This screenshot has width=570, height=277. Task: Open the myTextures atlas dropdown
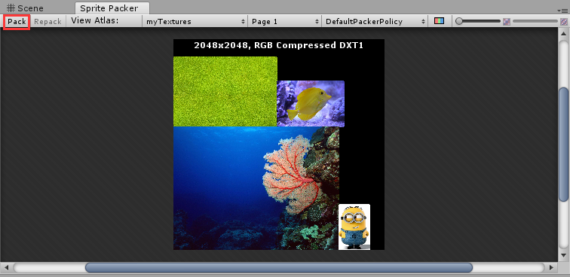pyautogui.click(x=195, y=22)
